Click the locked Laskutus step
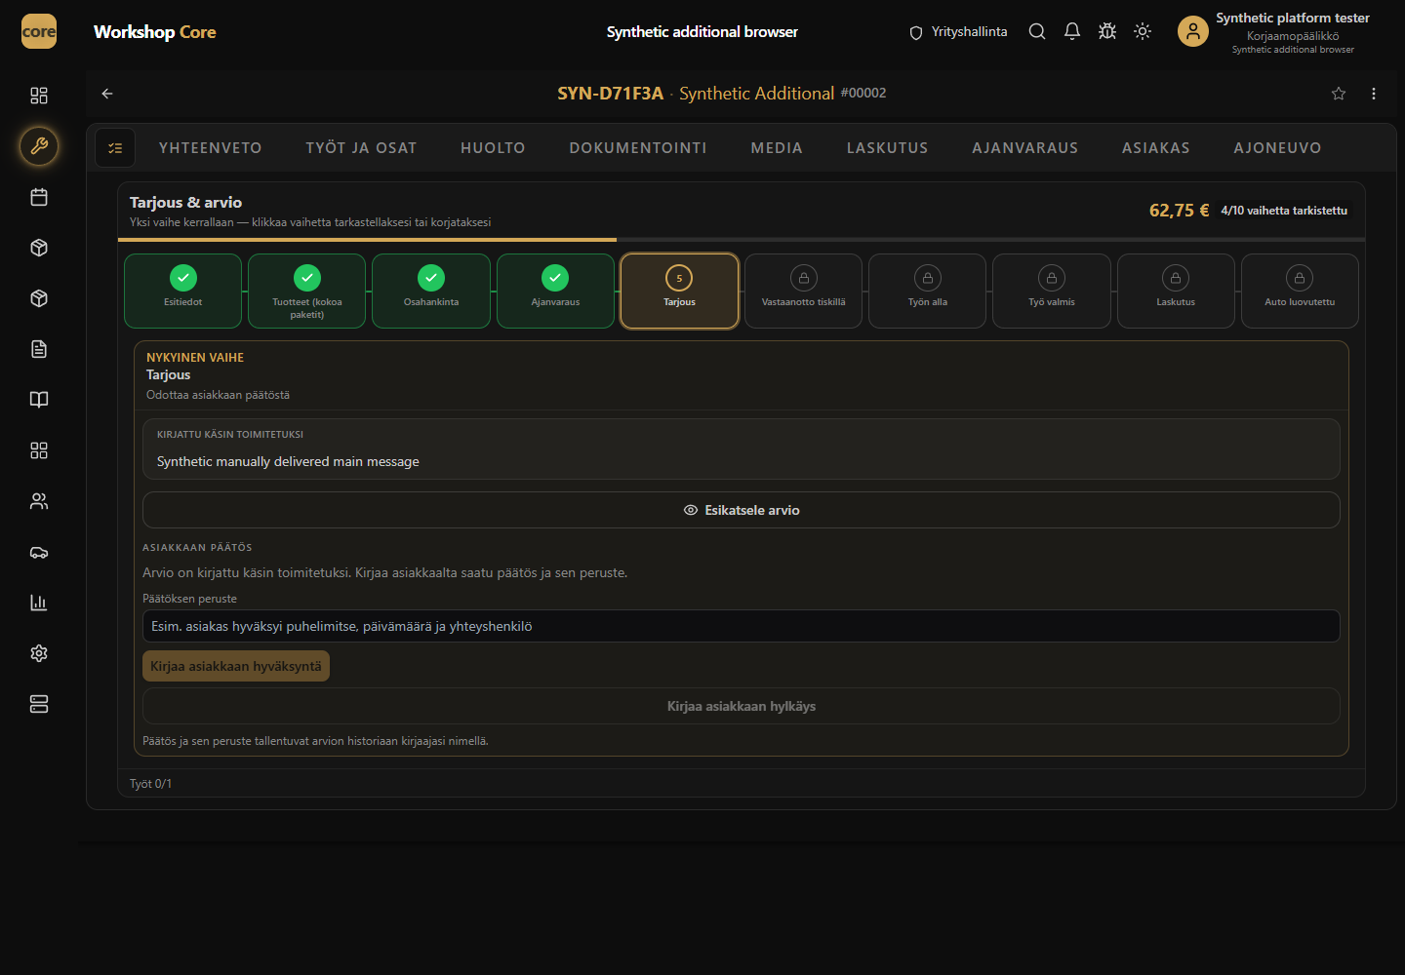This screenshot has width=1405, height=975. tap(1176, 291)
